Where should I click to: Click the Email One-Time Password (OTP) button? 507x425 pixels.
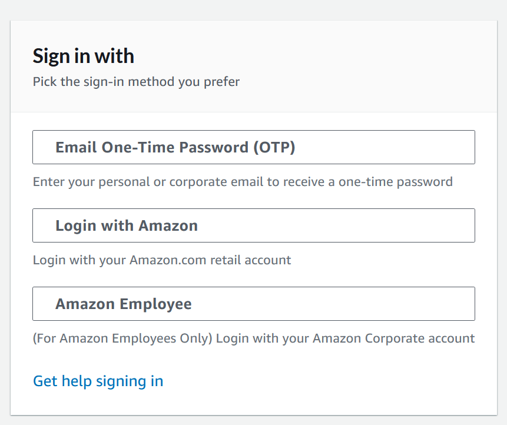coord(253,147)
